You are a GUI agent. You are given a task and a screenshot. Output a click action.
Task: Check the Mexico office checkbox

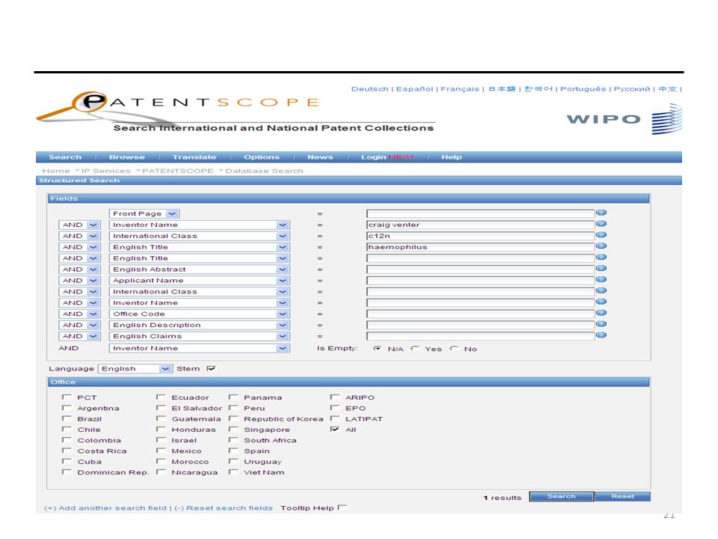point(161,451)
